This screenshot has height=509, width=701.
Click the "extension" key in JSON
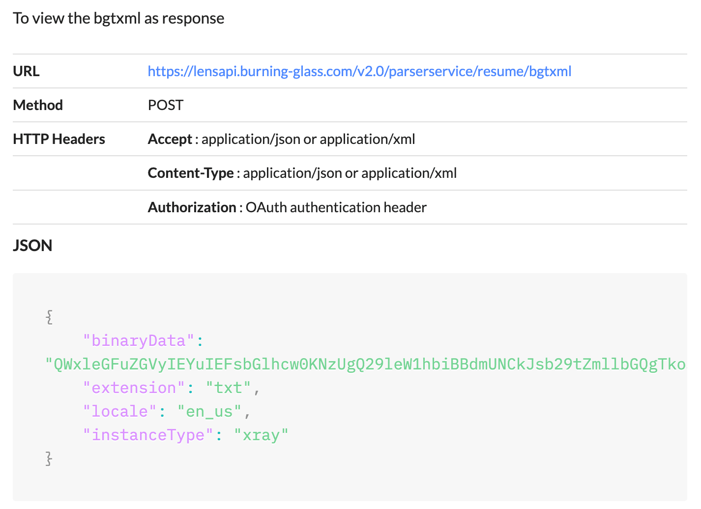pyautogui.click(x=134, y=388)
